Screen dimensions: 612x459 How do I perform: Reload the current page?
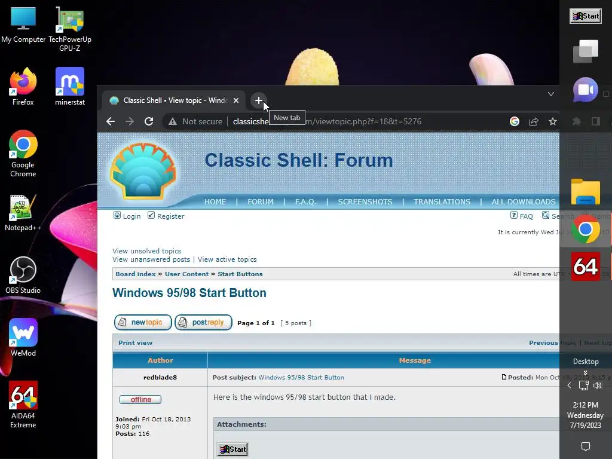(149, 121)
